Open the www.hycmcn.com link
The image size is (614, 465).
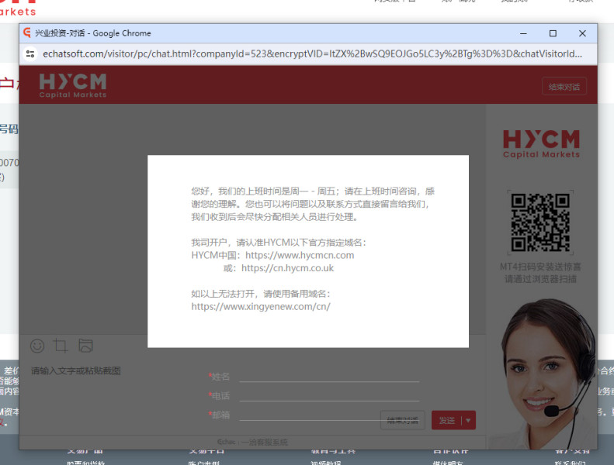point(300,256)
